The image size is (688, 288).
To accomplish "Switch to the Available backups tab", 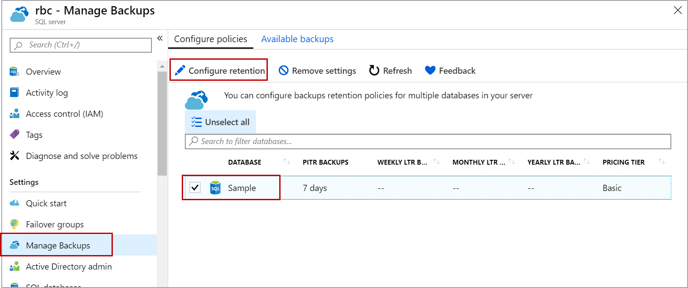I will coord(297,39).
